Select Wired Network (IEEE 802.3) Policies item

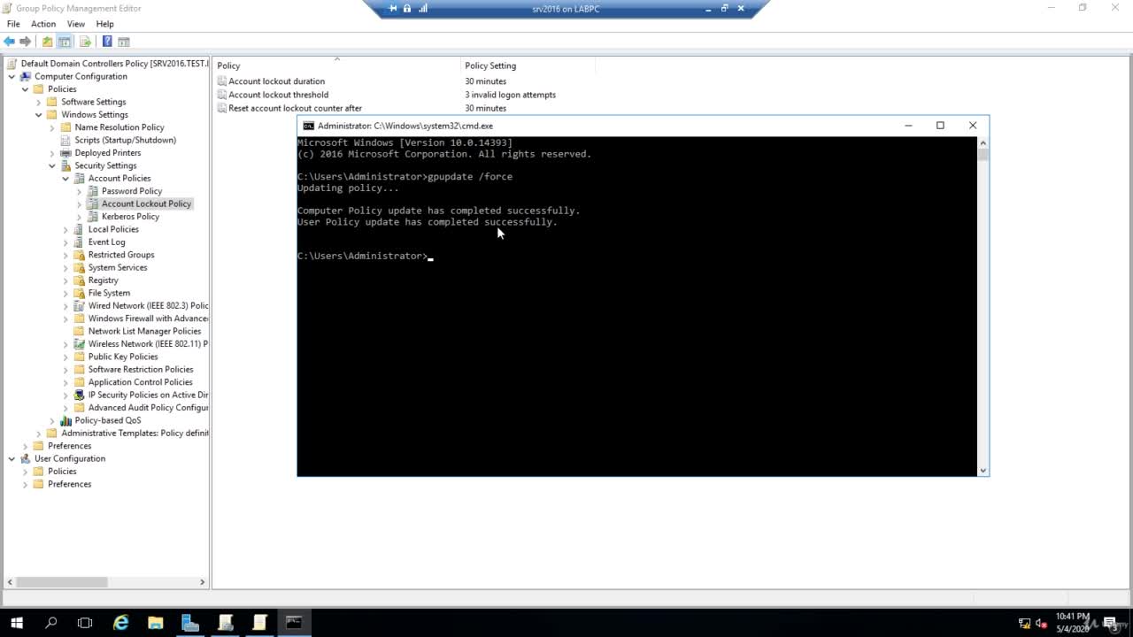148,306
